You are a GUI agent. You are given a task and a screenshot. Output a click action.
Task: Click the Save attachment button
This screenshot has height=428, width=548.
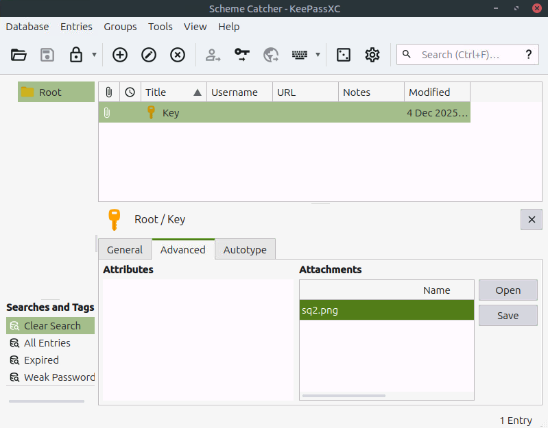click(508, 316)
